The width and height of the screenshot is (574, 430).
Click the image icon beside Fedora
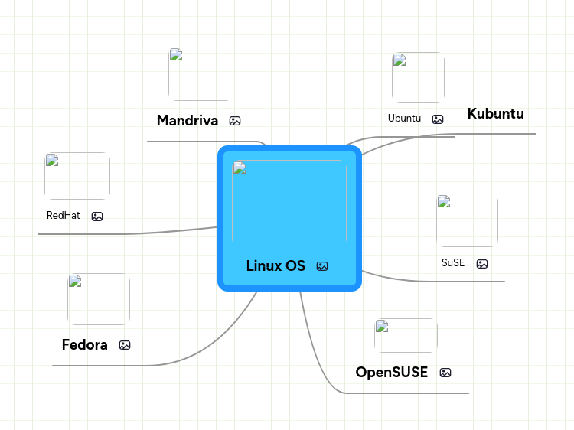pos(125,345)
